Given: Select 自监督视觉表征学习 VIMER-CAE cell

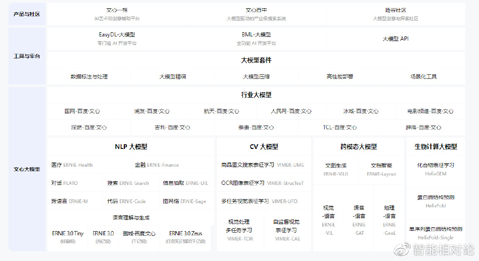Looking at the screenshot, I should pos(288,230).
